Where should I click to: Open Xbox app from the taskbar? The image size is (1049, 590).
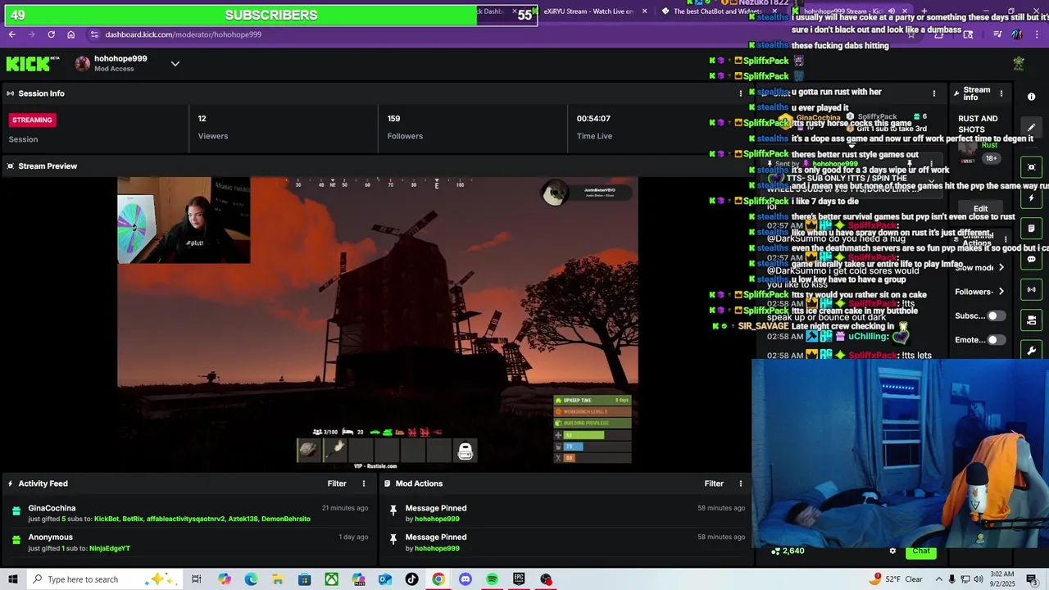click(x=331, y=579)
